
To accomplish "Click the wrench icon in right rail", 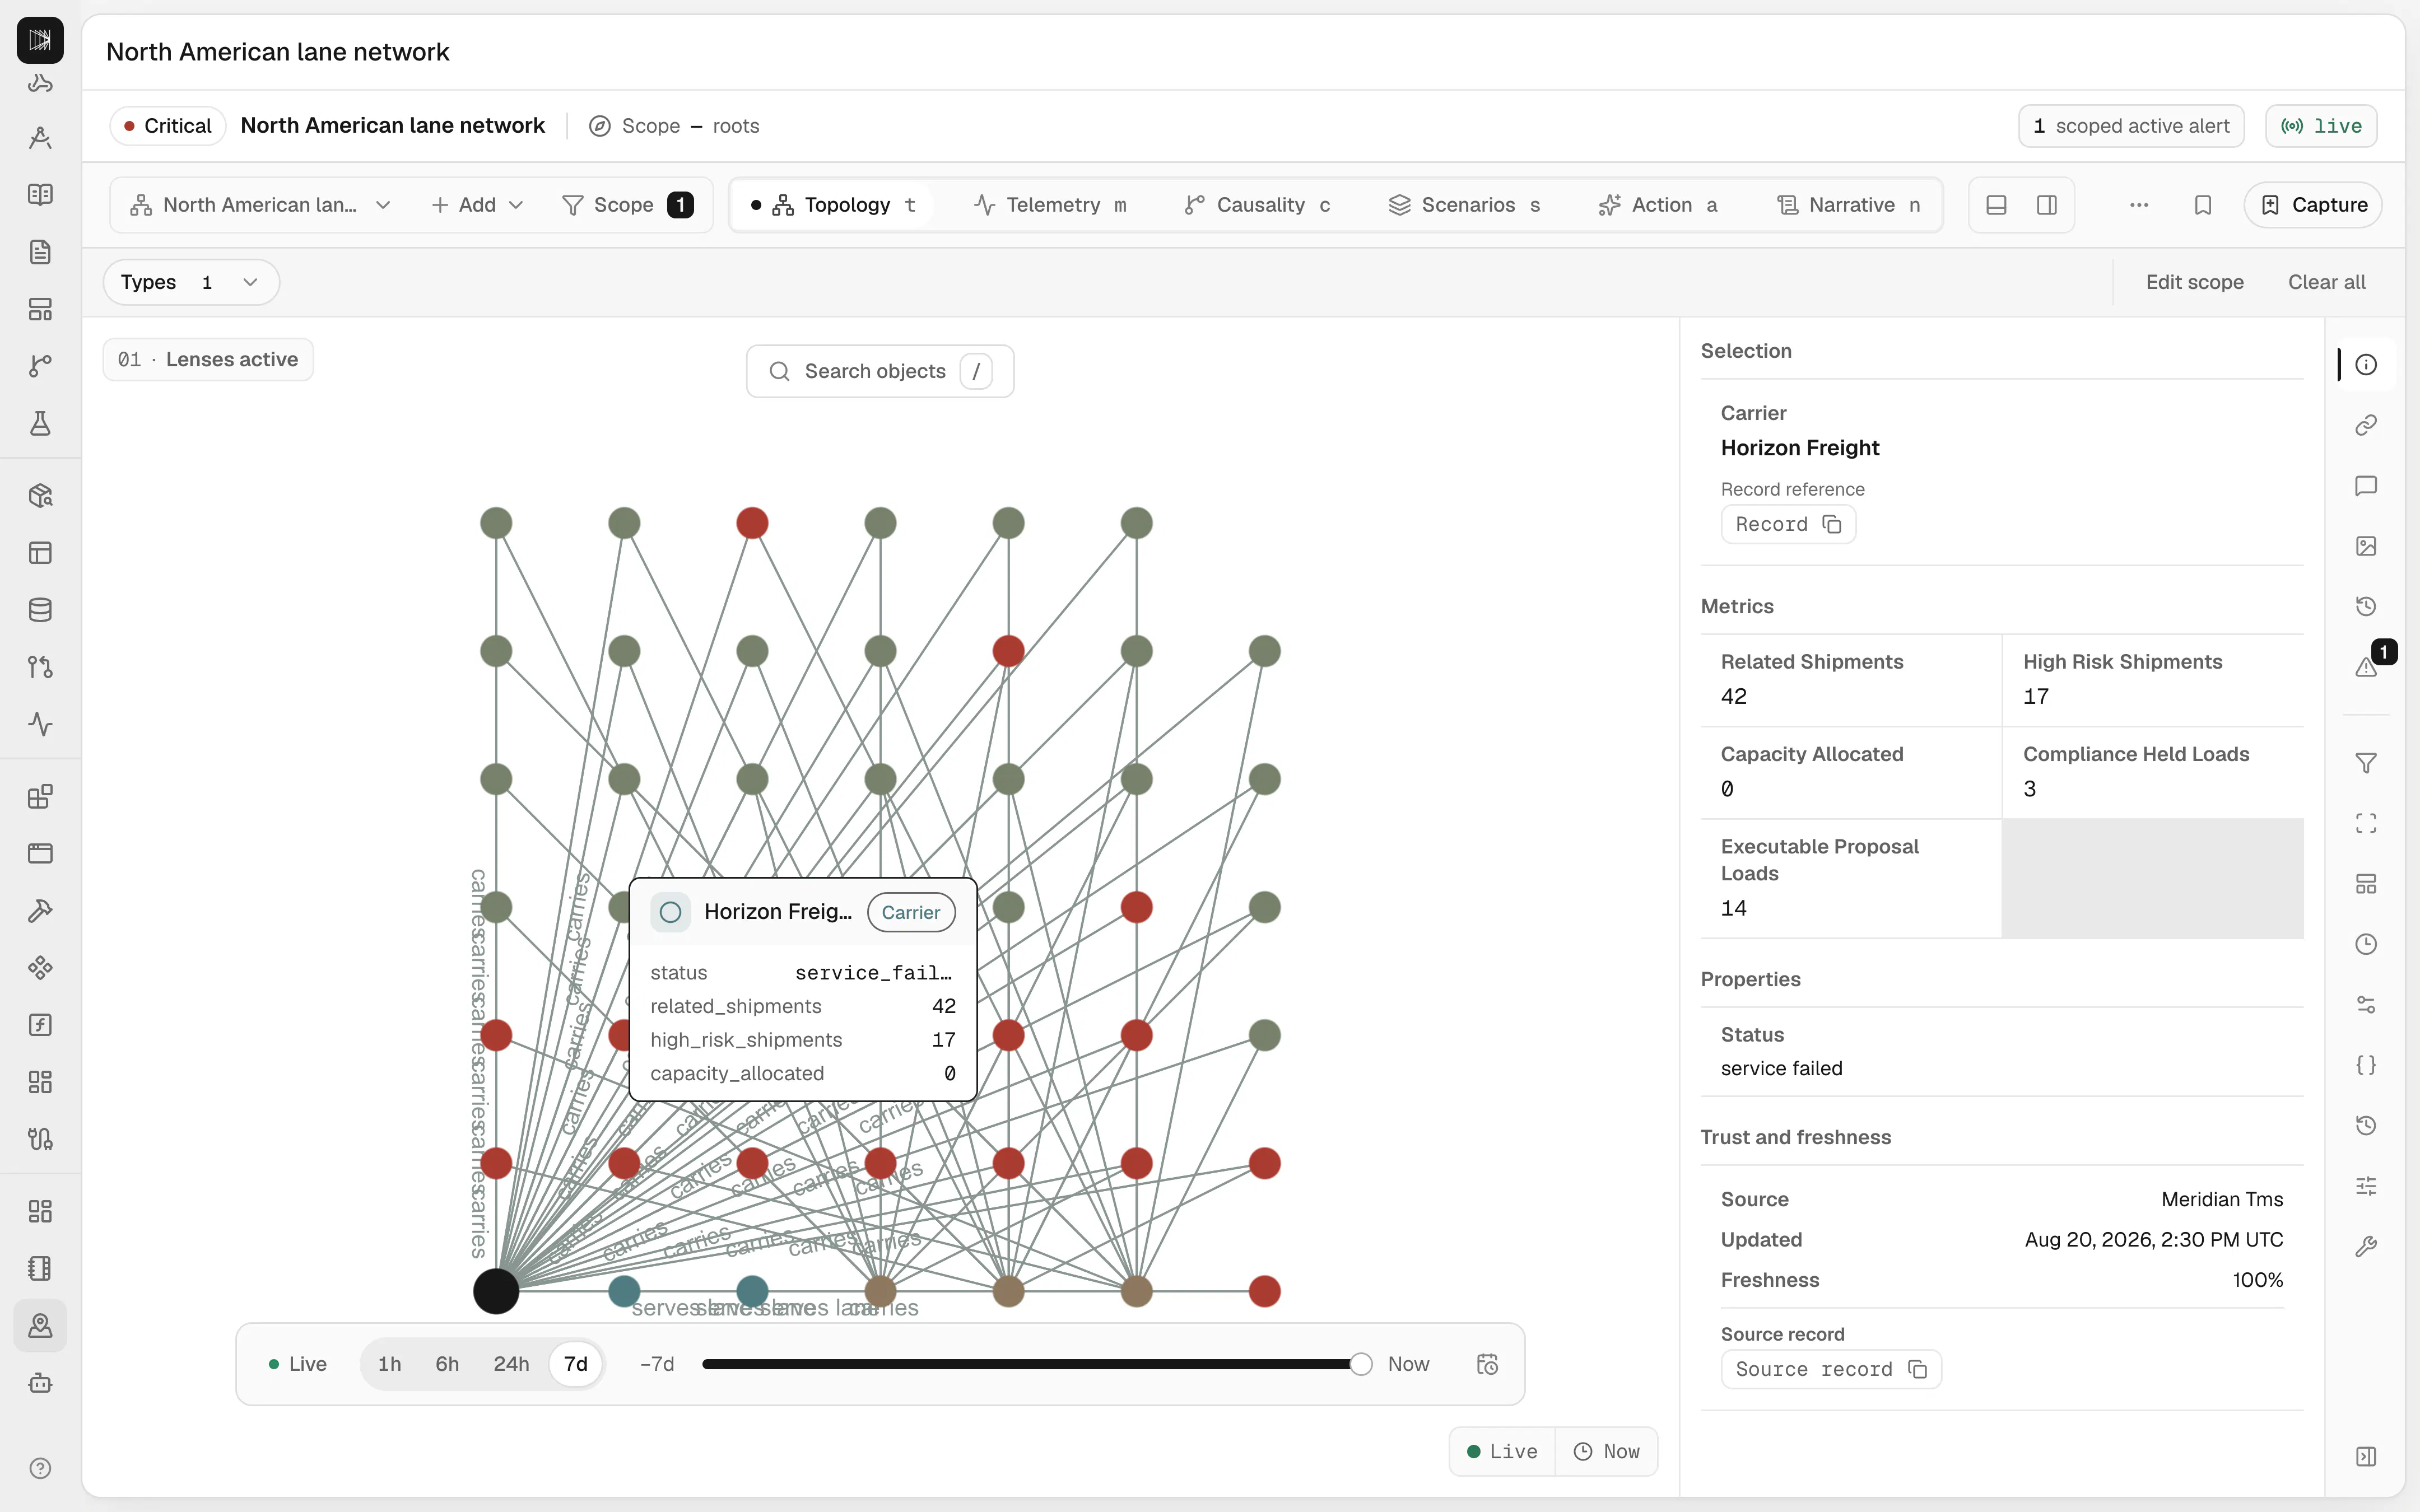I will tap(2365, 1246).
